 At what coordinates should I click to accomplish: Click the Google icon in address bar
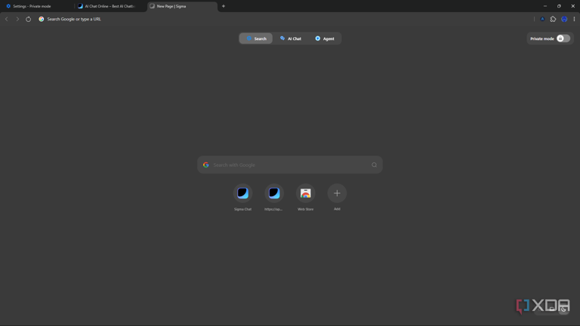(42, 19)
